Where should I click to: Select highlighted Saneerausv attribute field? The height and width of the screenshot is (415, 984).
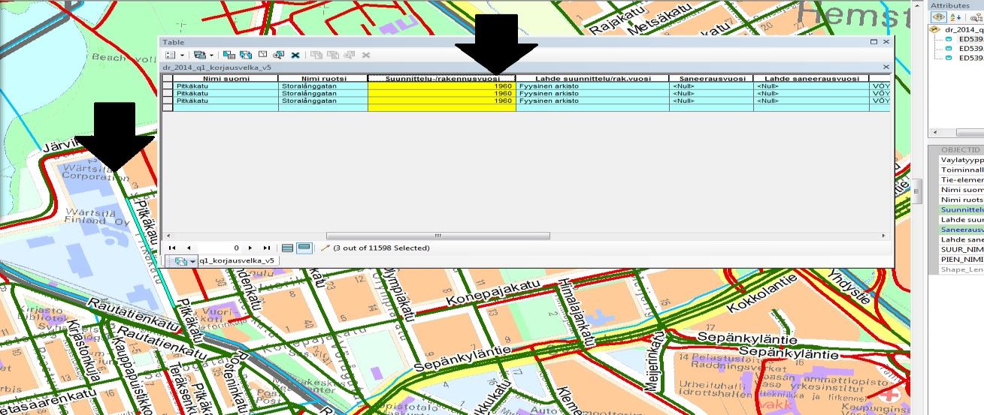[961, 230]
